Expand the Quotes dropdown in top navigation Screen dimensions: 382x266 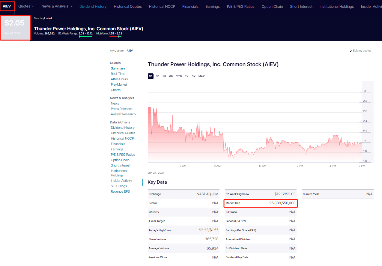click(x=26, y=6)
